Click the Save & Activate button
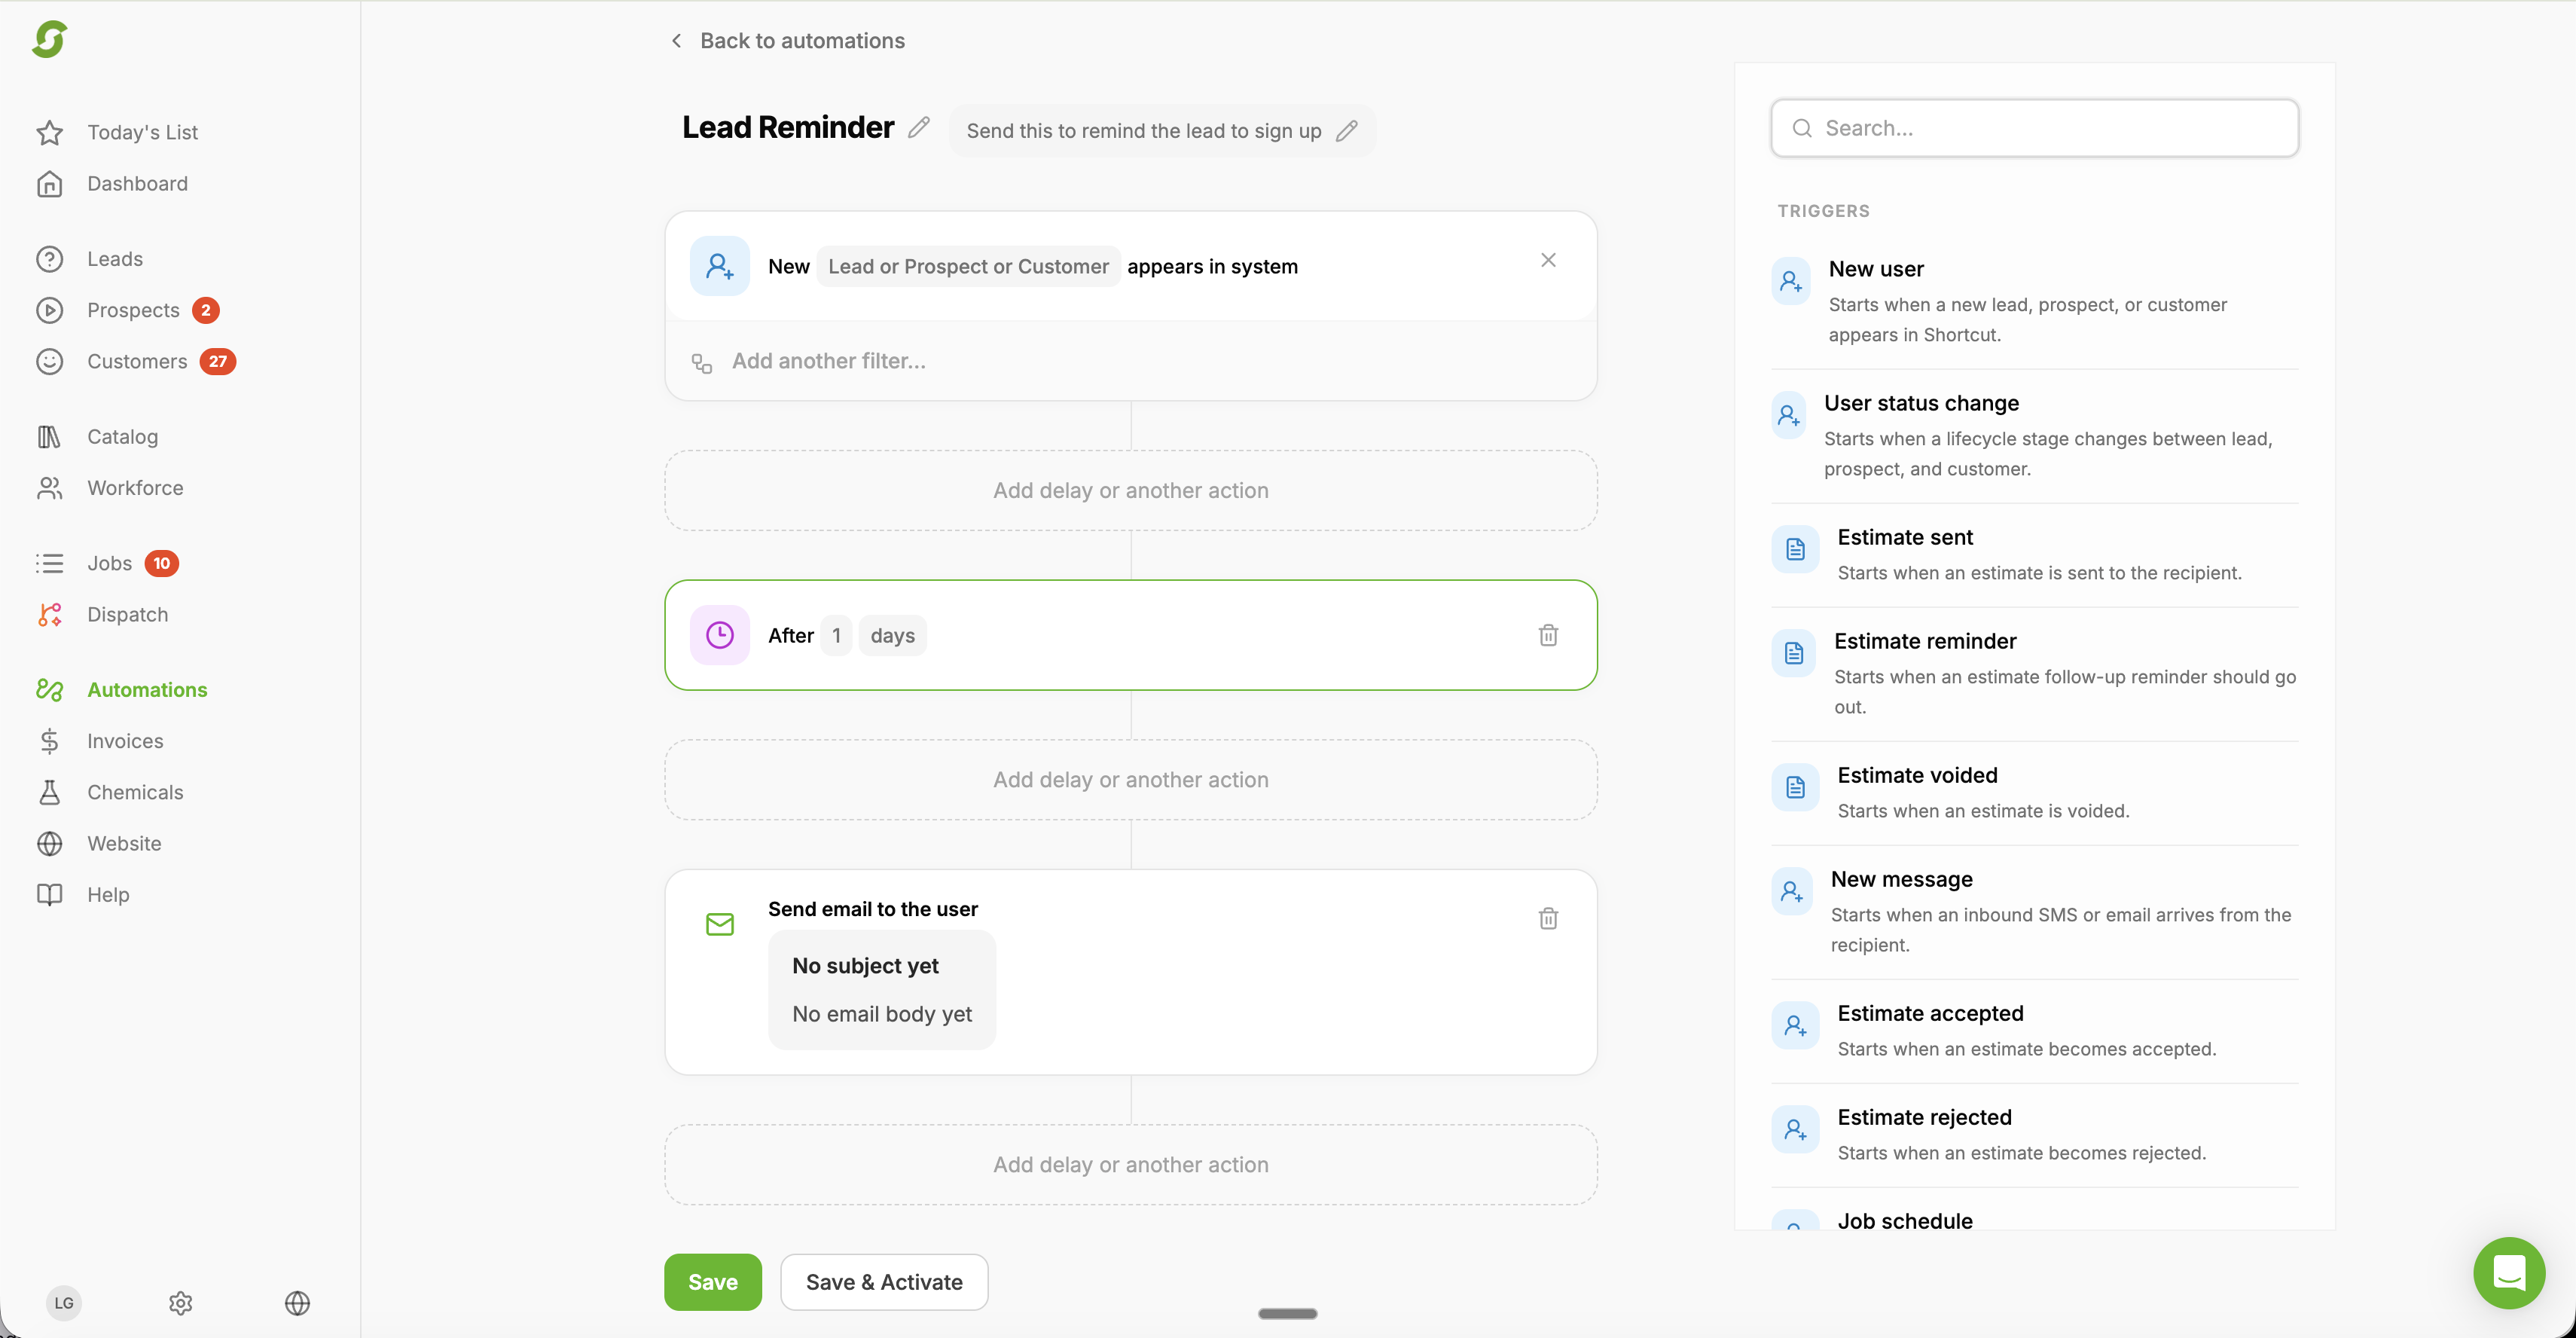Viewport: 2576px width, 1338px height. tap(883, 1281)
